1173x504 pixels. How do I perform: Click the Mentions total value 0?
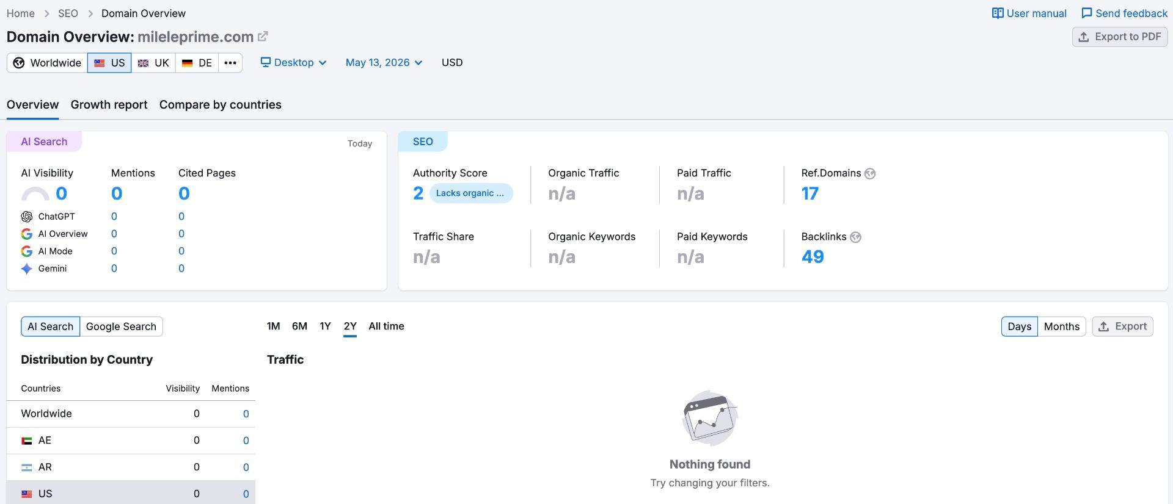(x=117, y=193)
